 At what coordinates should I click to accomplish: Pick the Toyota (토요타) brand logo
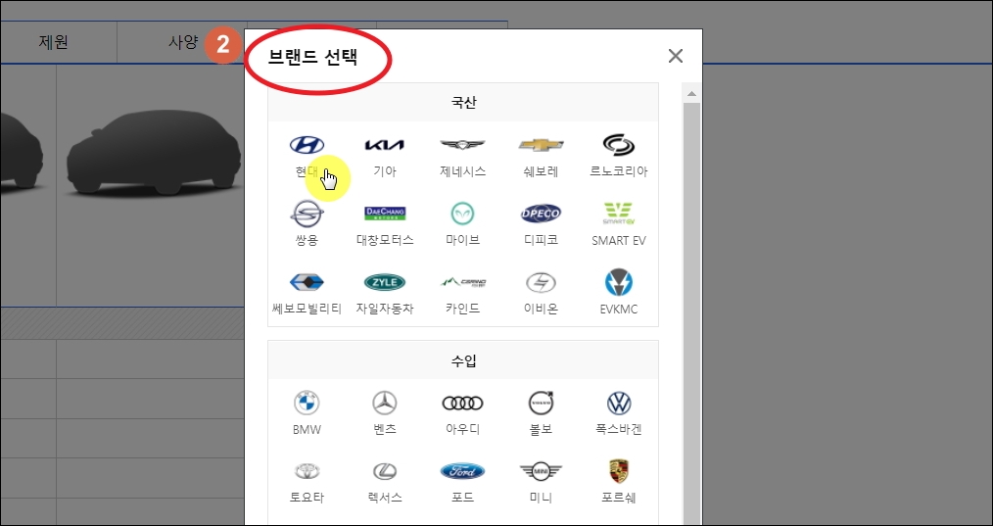307,471
